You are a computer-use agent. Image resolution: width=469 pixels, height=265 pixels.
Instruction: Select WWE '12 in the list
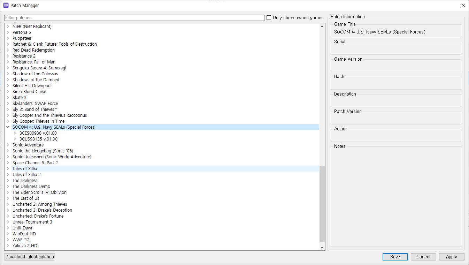click(21, 240)
